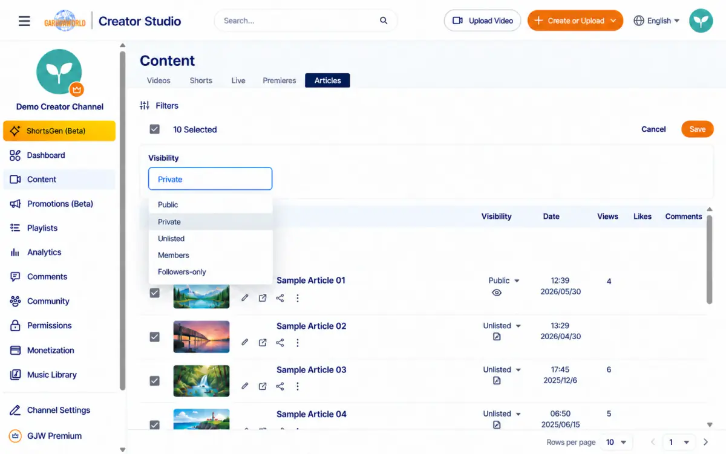726x454 pixels.
Task: Uncheck Sample Article 01 checkbox
Action: coord(155,293)
